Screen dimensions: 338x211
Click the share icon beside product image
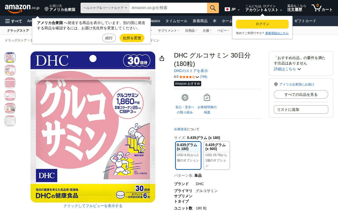point(162,58)
